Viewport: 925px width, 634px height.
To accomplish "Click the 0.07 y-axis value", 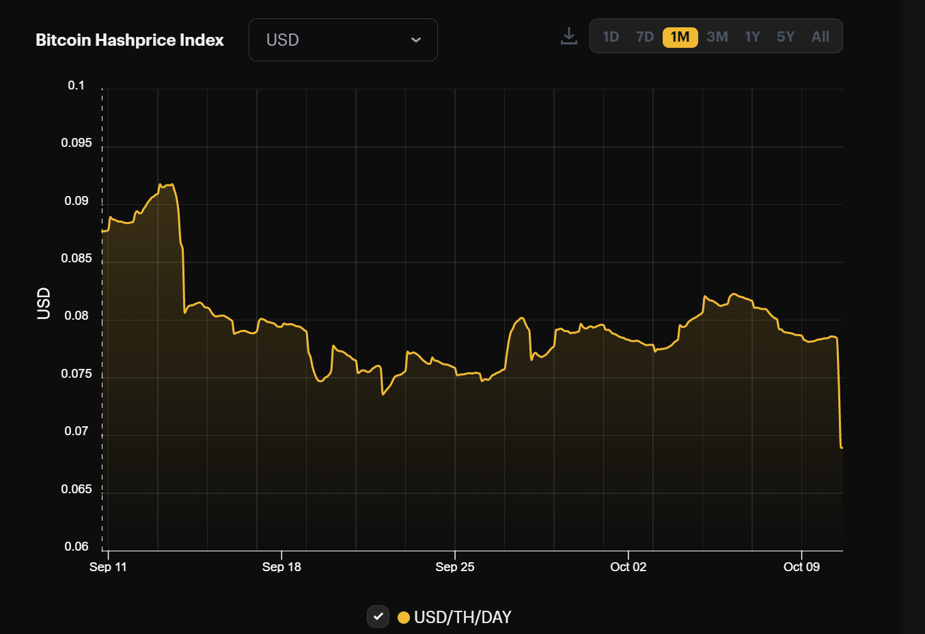I will pos(77,431).
